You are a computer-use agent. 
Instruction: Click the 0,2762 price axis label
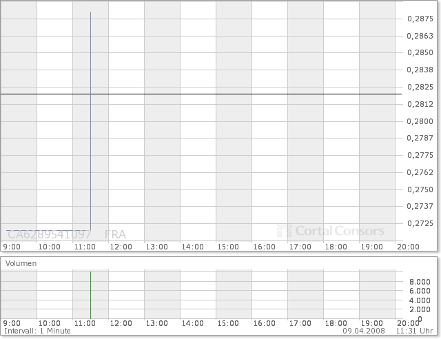pos(420,172)
